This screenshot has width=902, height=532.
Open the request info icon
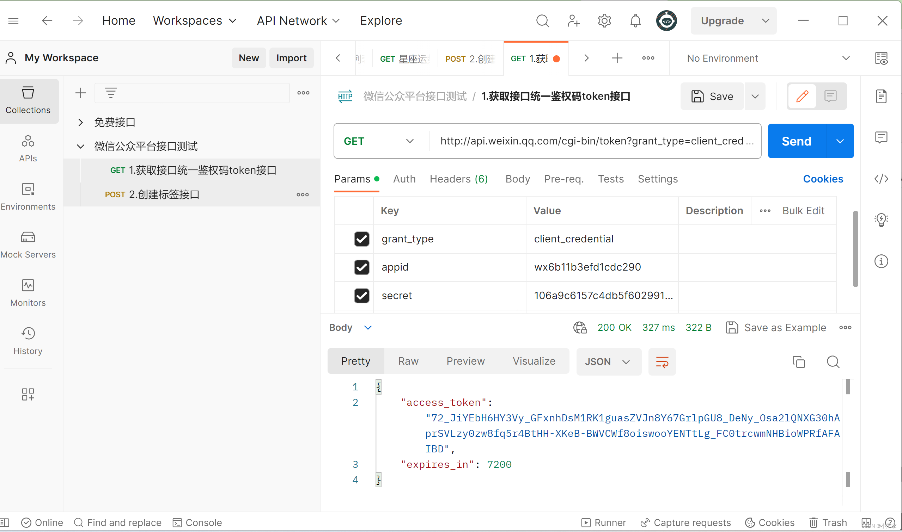tap(881, 261)
